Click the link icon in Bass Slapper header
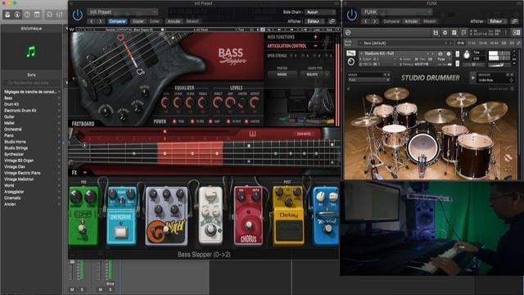 332,21
